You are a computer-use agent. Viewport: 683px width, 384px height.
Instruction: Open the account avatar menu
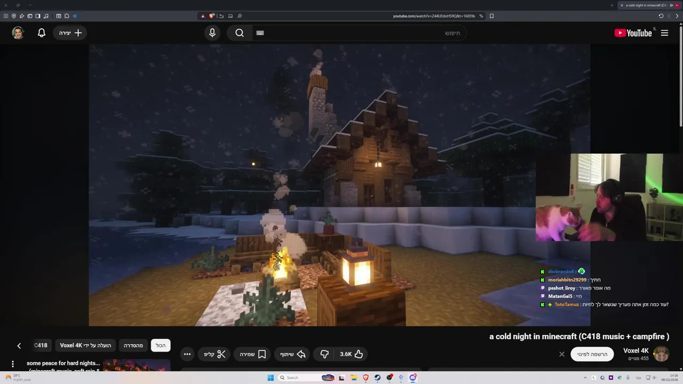click(x=18, y=33)
